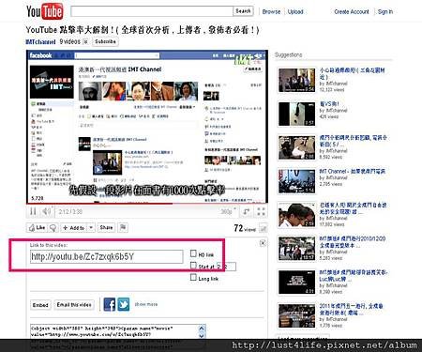Expand the IMTchannel videos list arrow
The height and width of the screenshot is (352, 422).
86,41
